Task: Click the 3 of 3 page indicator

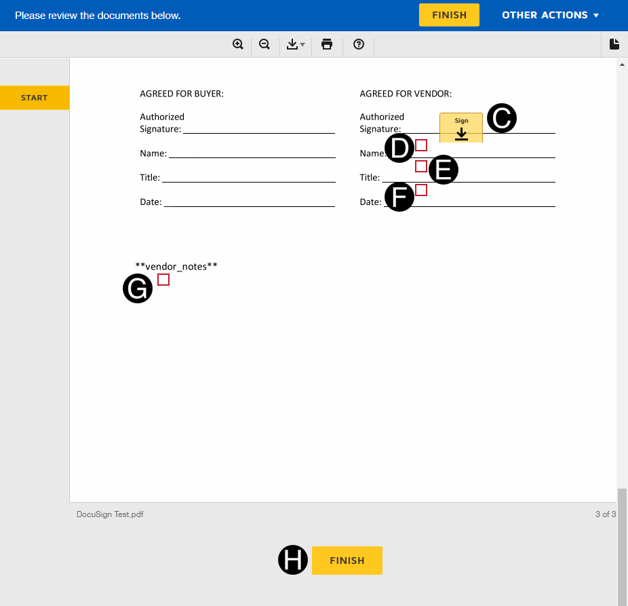Action: point(605,514)
